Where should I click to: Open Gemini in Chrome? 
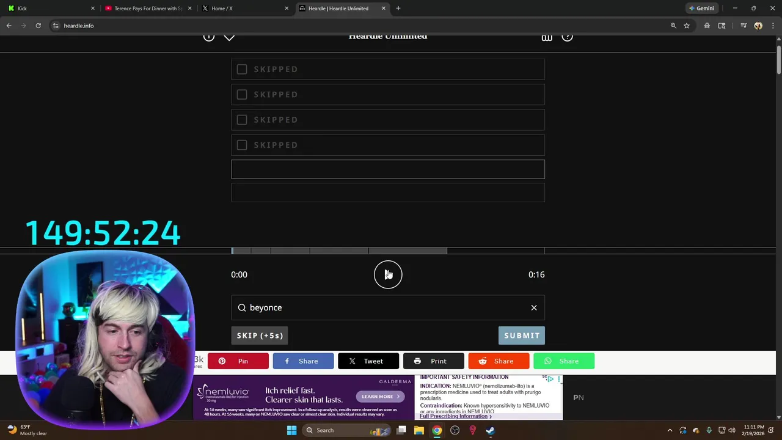[701, 8]
